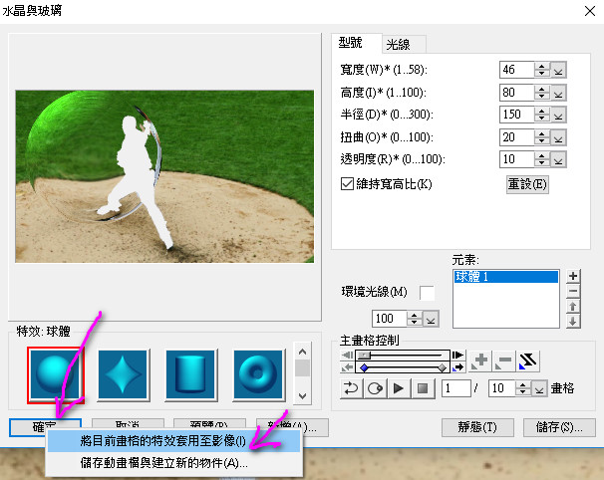Click the 重設(E) reset button
This screenshot has height=480, width=604.
coord(527,184)
